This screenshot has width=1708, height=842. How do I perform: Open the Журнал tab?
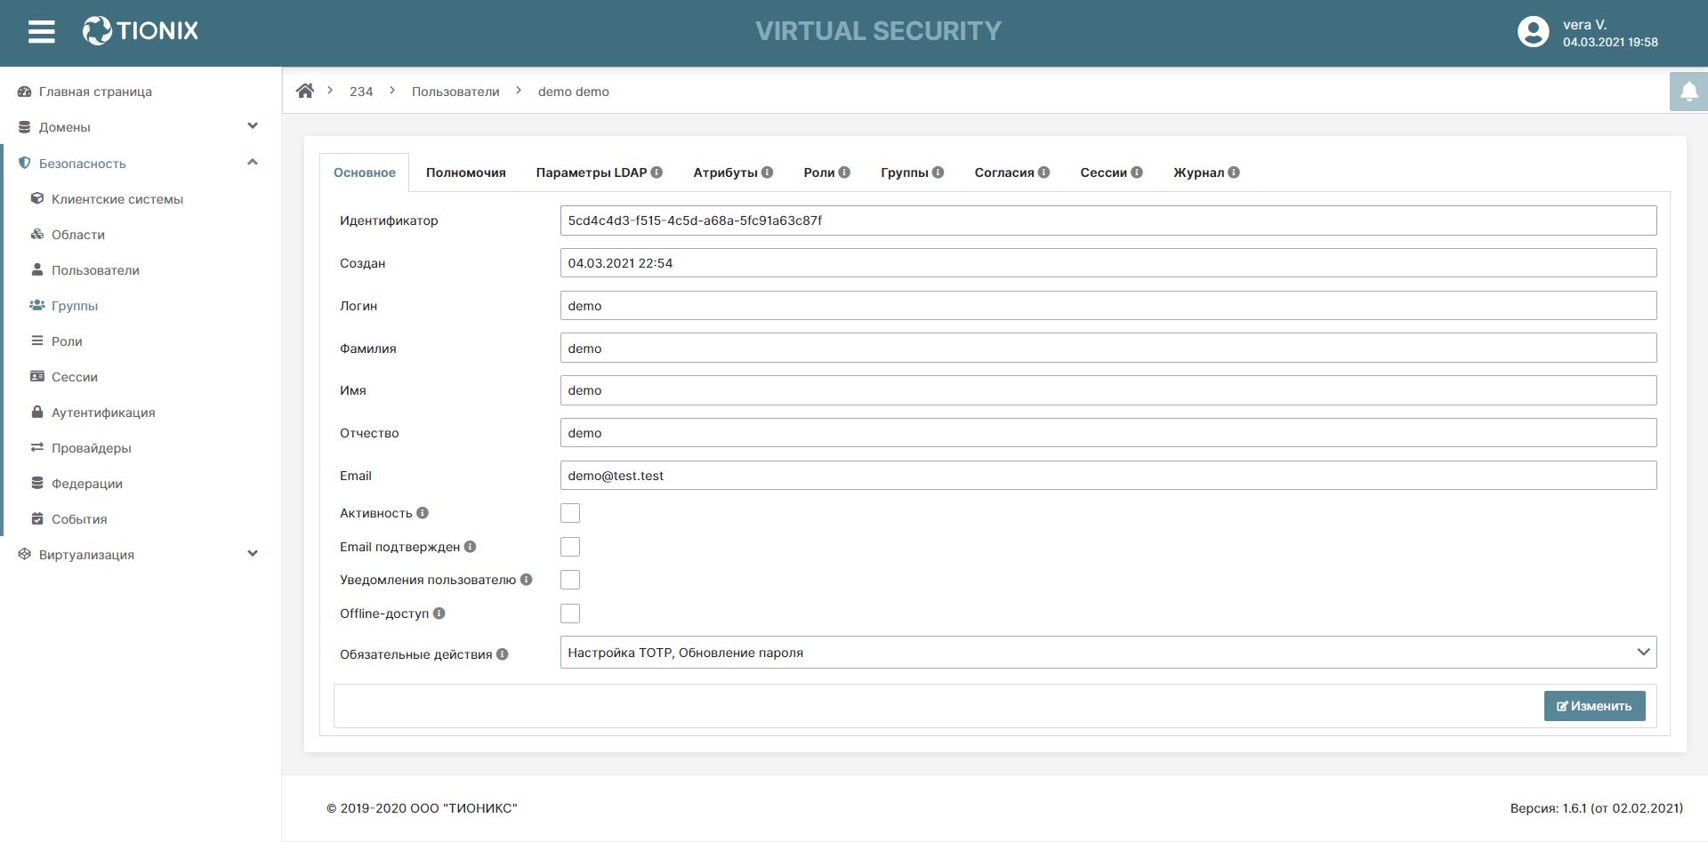pyautogui.click(x=1206, y=172)
